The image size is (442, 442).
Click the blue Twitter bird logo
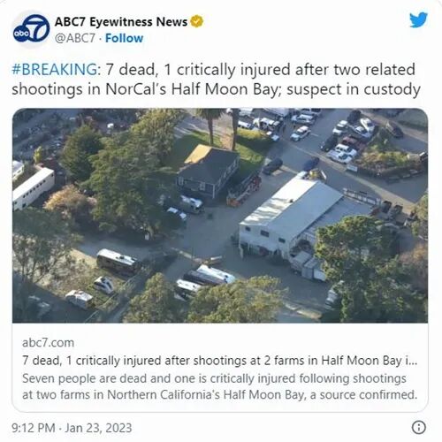418,19
